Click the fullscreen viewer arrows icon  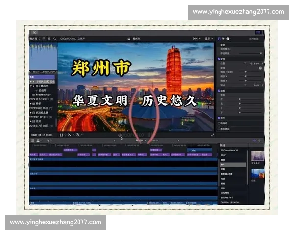[x=213, y=135]
